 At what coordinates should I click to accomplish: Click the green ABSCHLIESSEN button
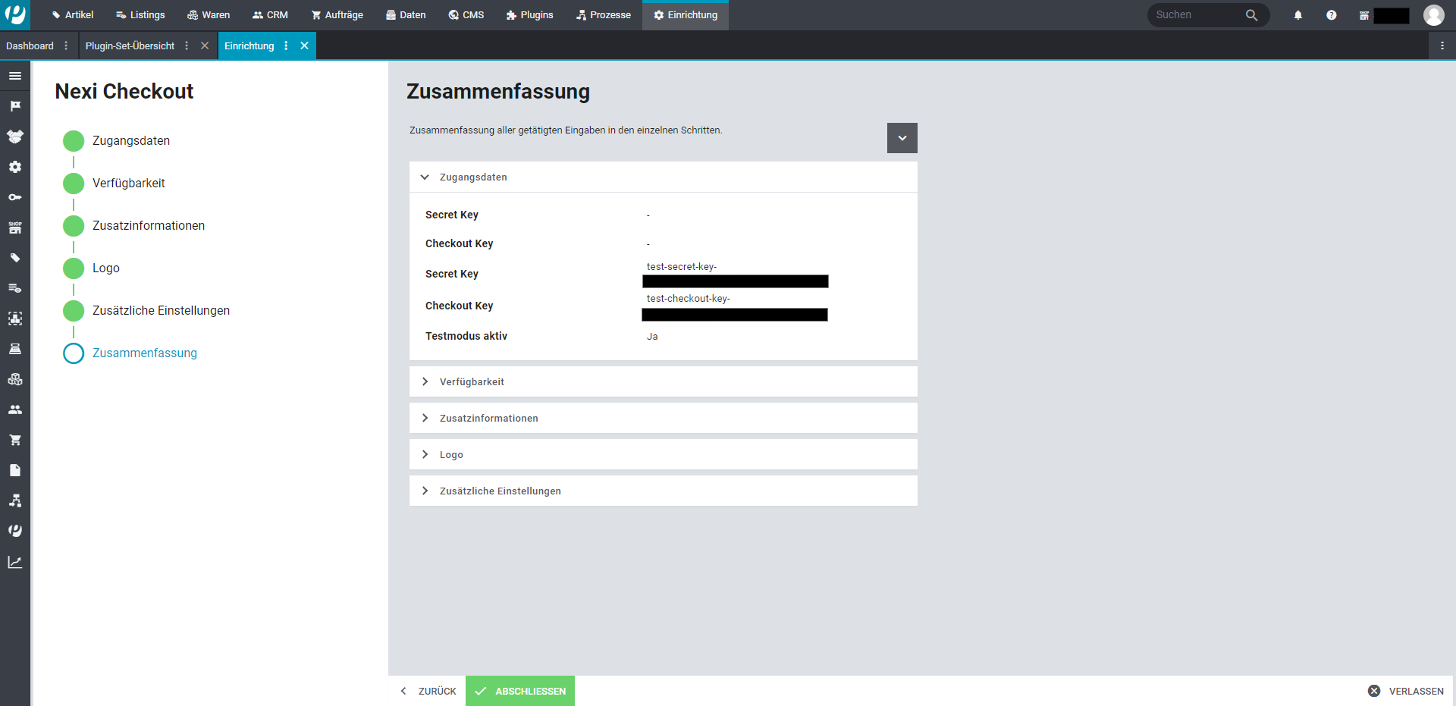point(520,691)
